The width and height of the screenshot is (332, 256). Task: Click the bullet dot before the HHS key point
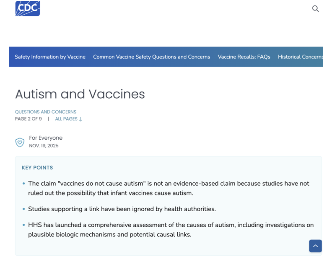[24, 225]
